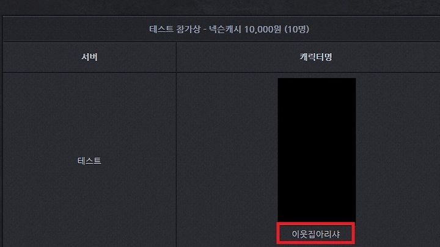Click the 서버 column header

coord(89,57)
